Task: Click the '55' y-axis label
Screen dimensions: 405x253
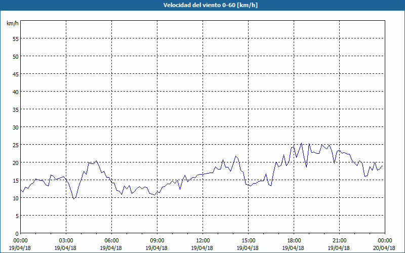Action: (x=16, y=39)
